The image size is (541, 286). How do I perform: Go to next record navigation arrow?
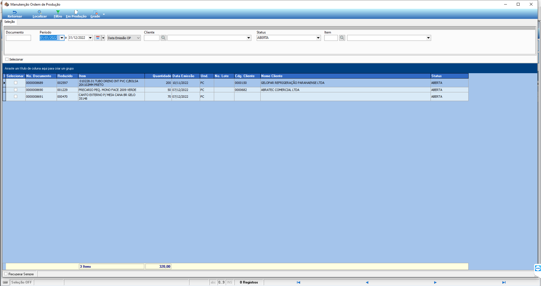point(435,282)
